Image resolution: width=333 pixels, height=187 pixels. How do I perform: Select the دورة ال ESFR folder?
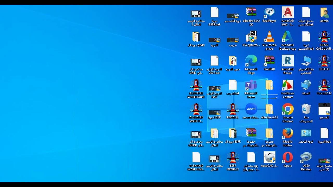pos(233,136)
